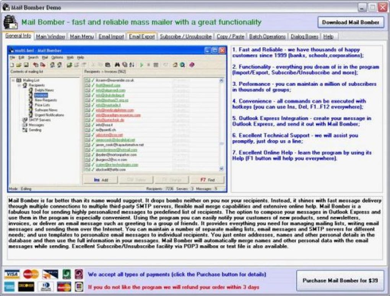Open the Help tab in tab strip
Image resolution: width=390 pixels, height=296 pixels.
(328, 37)
